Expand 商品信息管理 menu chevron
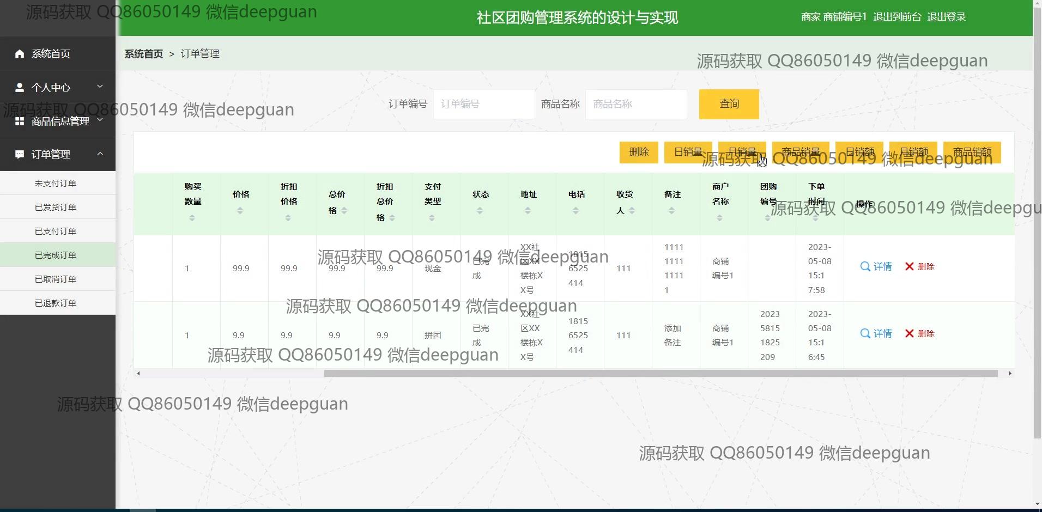Image resolution: width=1042 pixels, height=512 pixels. pos(100,120)
